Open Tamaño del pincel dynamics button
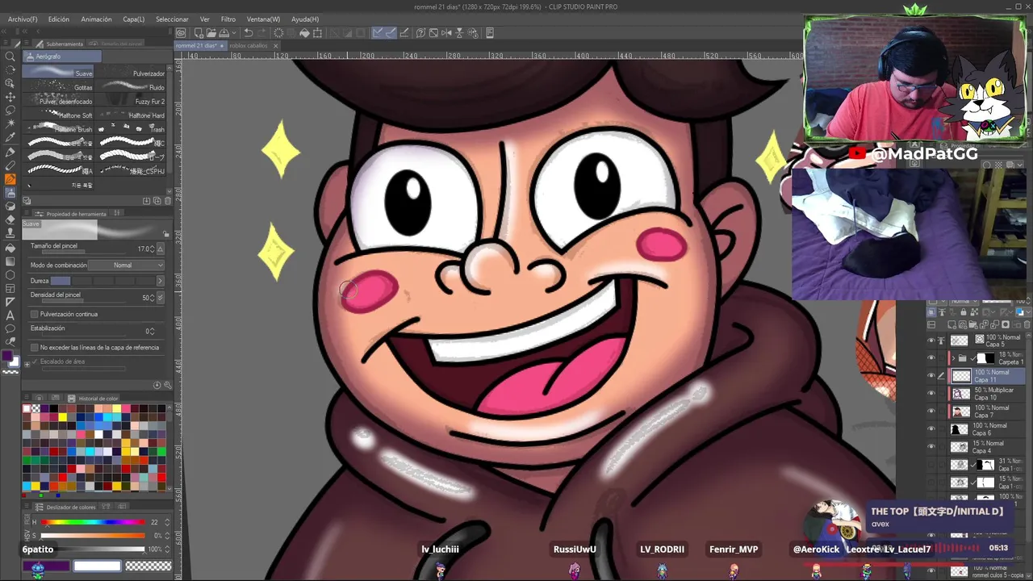The height and width of the screenshot is (581, 1033). [x=160, y=249]
